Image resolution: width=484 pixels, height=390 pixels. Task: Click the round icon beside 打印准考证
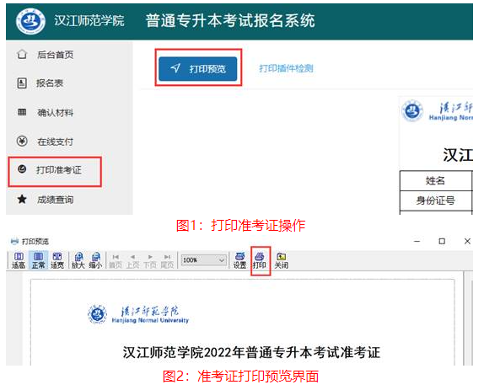pyautogui.click(x=22, y=169)
